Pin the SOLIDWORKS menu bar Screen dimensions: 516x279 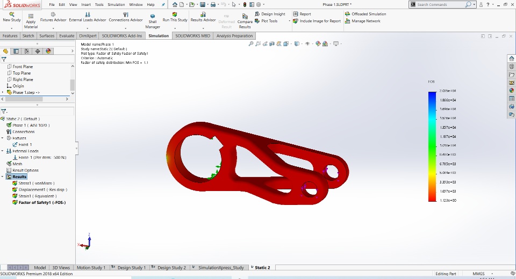point(163,5)
